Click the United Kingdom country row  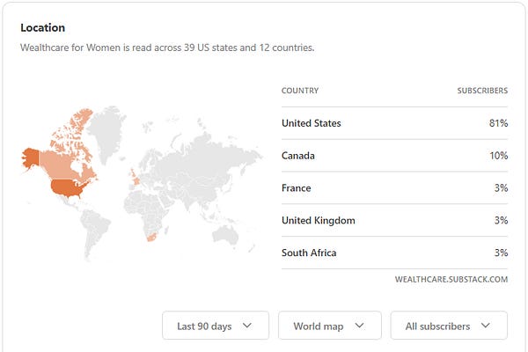click(394, 220)
